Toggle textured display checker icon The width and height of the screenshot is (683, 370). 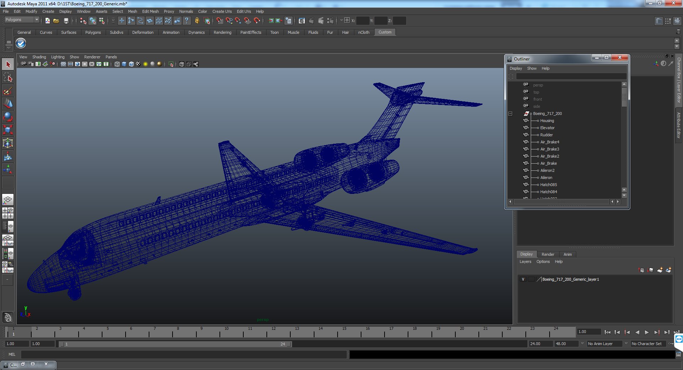(138, 64)
